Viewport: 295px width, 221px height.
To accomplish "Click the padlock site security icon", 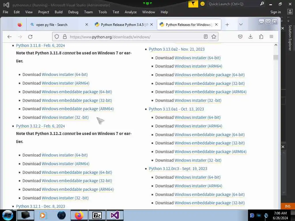I will [x=65, y=37].
